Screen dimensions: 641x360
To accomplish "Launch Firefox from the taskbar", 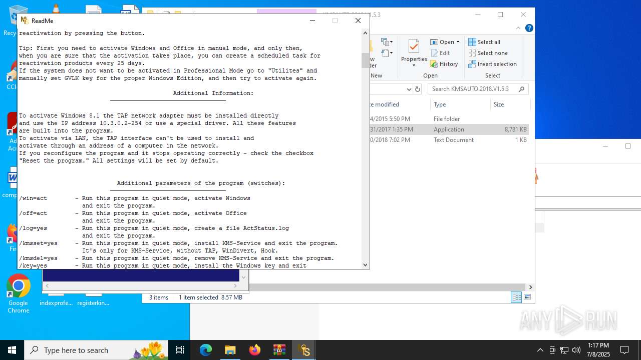I will pos(254,350).
